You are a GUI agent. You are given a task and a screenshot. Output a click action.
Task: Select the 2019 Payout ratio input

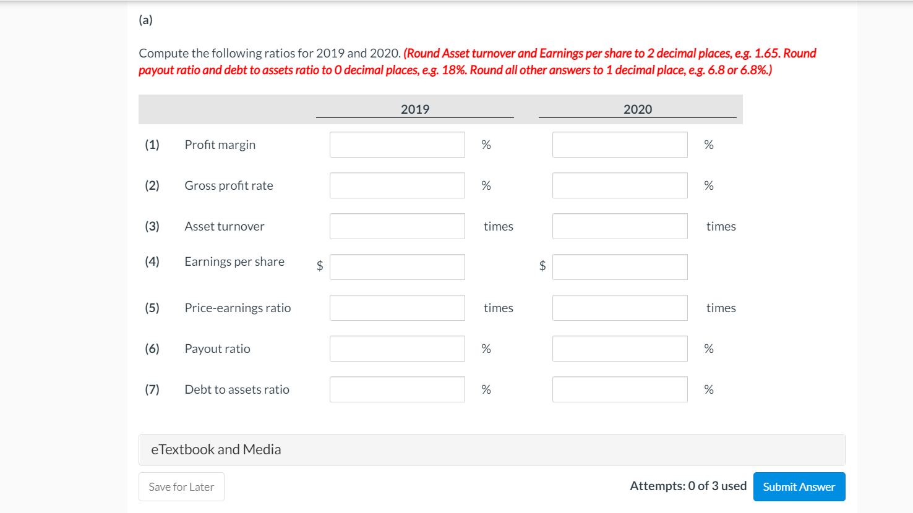point(396,348)
